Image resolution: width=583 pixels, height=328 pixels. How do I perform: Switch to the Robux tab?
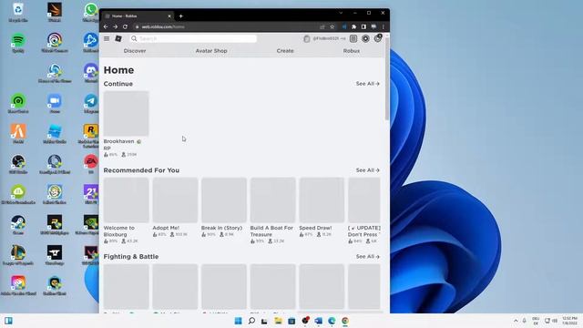point(352,51)
